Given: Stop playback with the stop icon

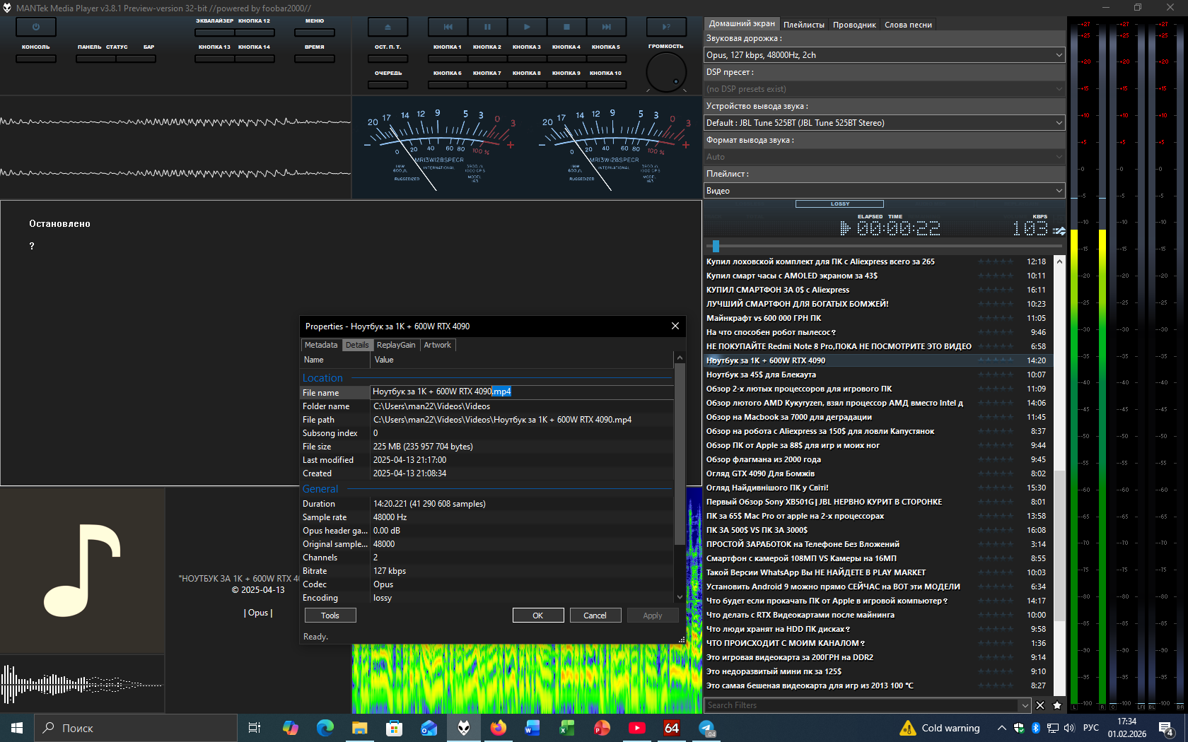Looking at the screenshot, I should (566, 27).
